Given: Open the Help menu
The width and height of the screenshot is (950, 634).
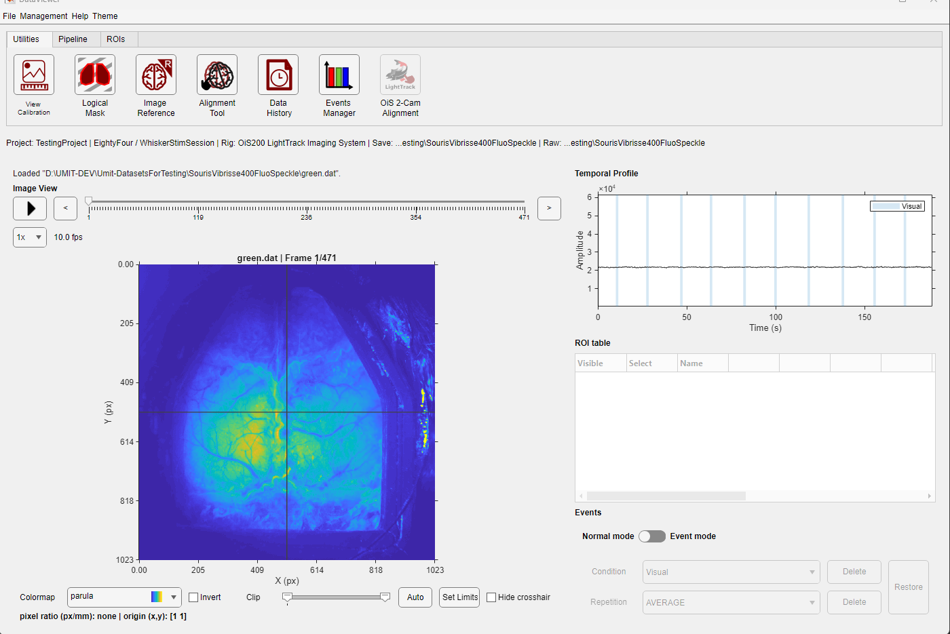Looking at the screenshot, I should click(80, 16).
